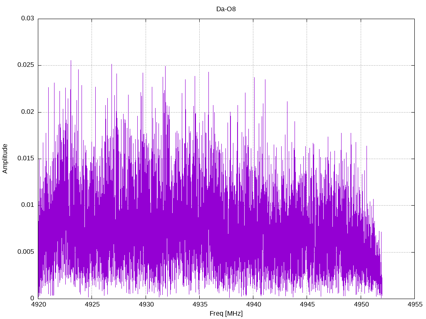Click y-axis tick label 0.025
Viewport: 426px width, 319px height.
[x=26, y=65]
